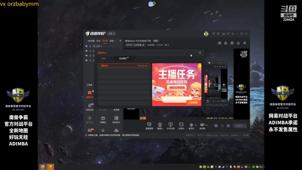
Task: Expand the arrow next to 麦克风
Action: click(x=196, y=125)
